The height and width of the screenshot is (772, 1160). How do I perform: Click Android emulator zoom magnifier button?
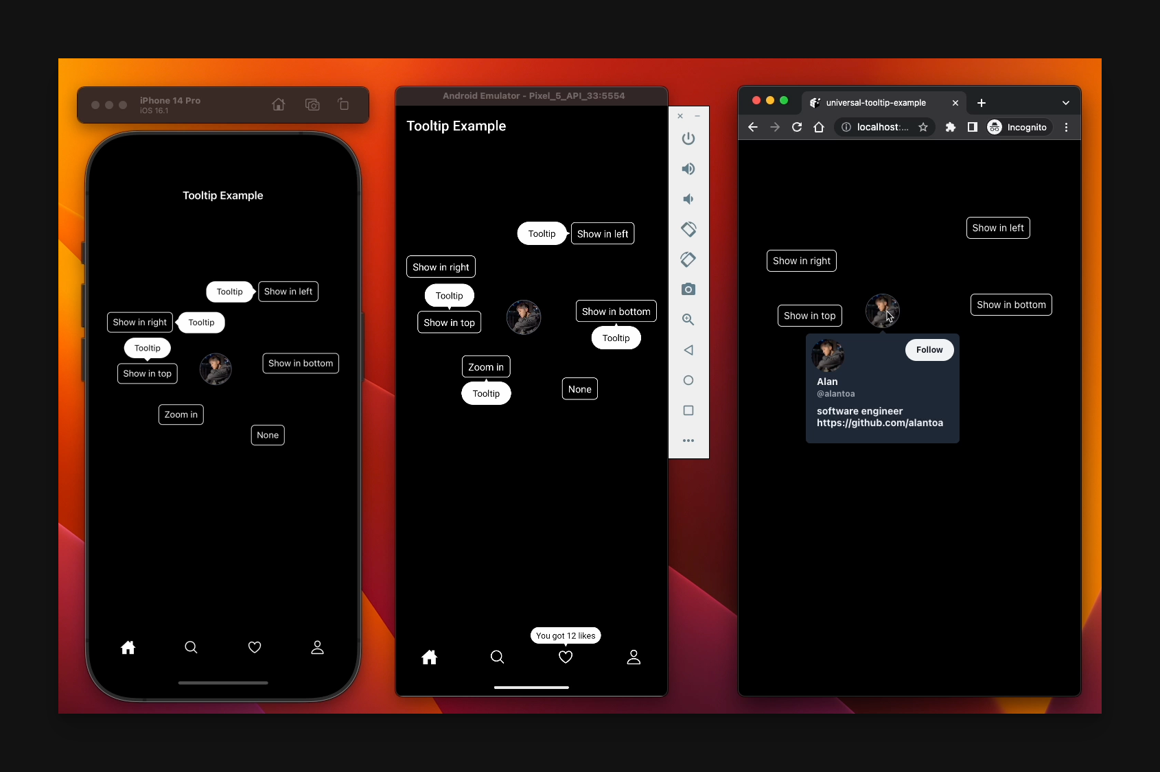[x=688, y=320]
